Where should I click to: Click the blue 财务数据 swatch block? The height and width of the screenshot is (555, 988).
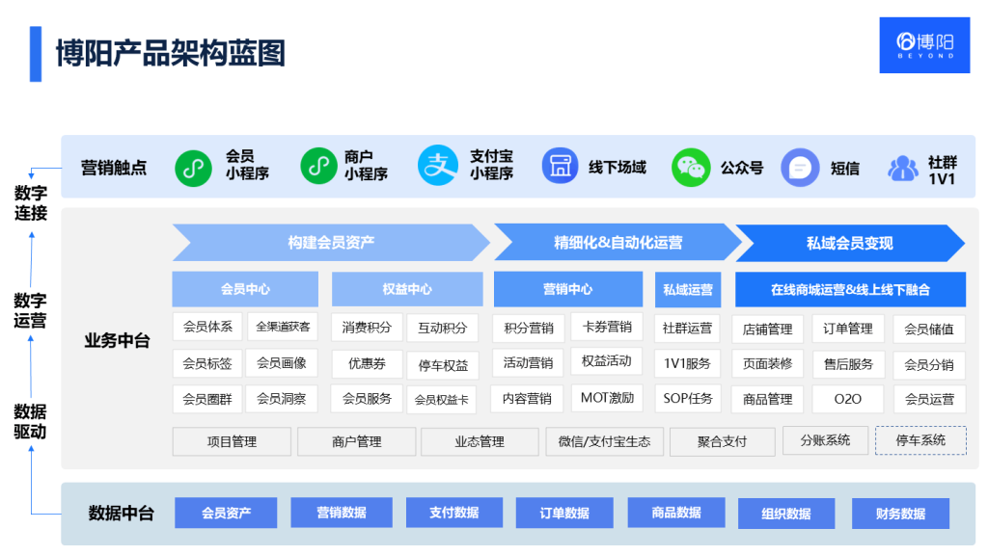pos(899,513)
